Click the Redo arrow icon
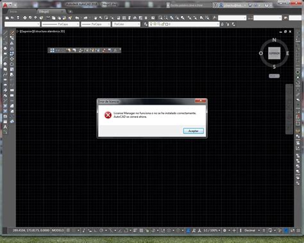This screenshot has height=243, width=304. [x=85, y=18]
